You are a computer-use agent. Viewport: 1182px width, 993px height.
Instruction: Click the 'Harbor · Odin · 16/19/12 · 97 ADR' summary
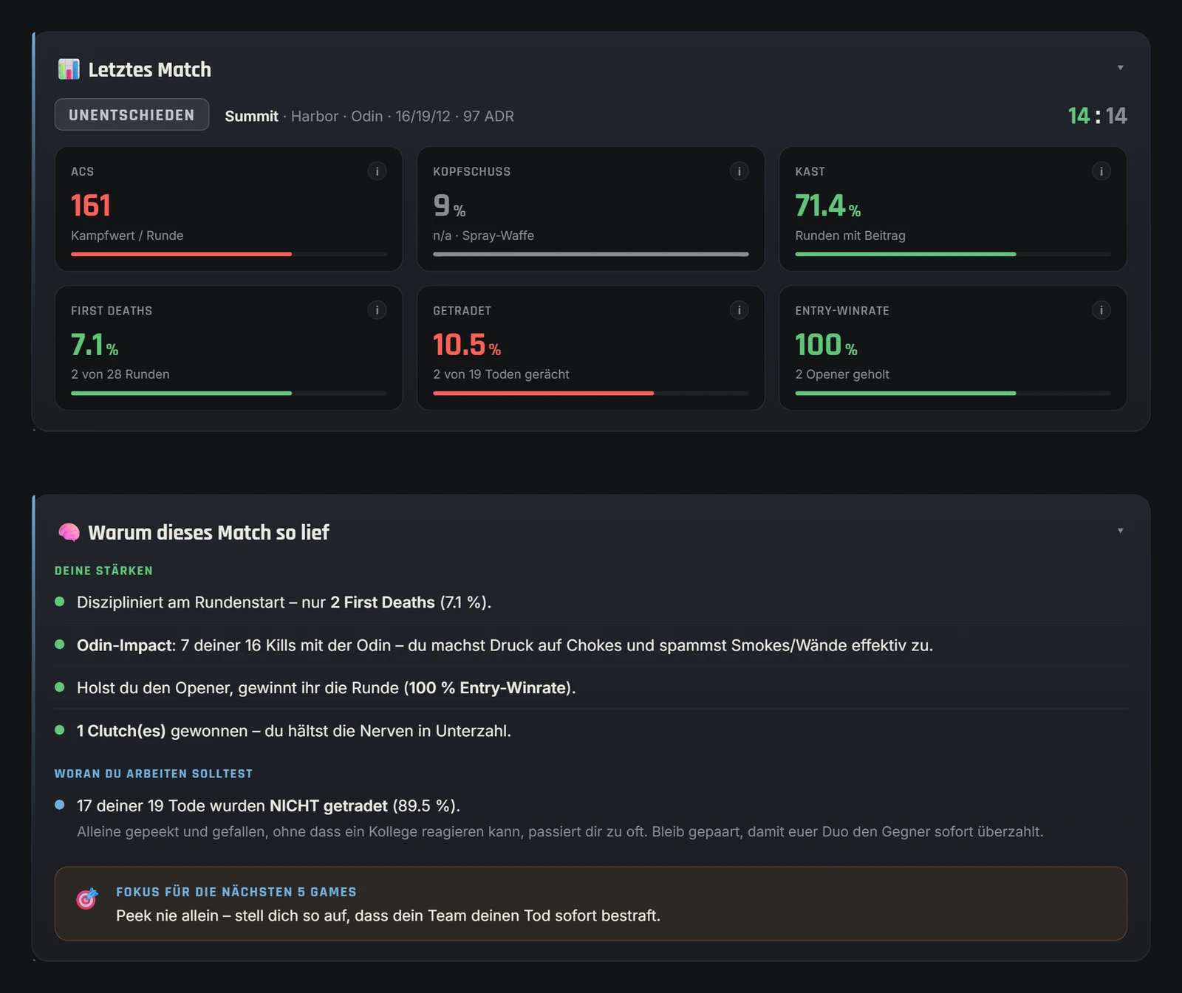click(x=403, y=116)
